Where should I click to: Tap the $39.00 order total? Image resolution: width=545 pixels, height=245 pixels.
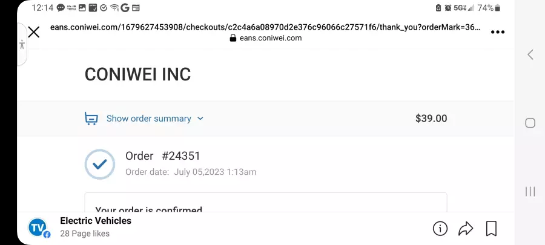point(431,119)
